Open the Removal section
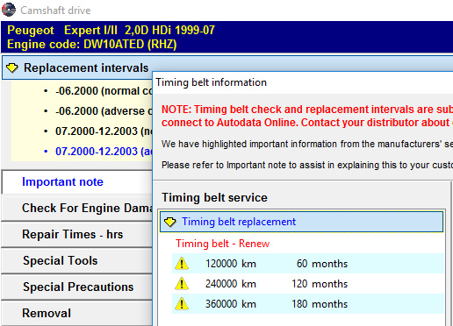This screenshot has height=326, width=453. pos(77,314)
